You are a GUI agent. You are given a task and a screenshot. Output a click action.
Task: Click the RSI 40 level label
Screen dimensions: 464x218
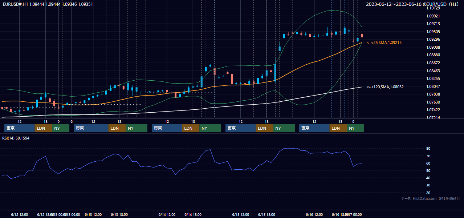428,178
